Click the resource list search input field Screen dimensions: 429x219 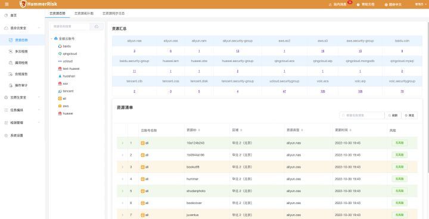point(362,115)
